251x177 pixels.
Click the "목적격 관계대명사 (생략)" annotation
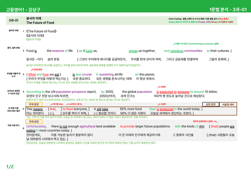pos(203,122)
